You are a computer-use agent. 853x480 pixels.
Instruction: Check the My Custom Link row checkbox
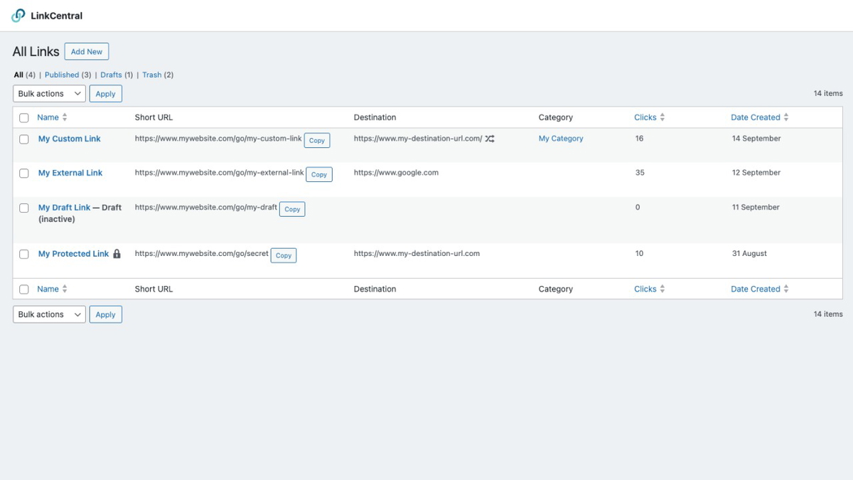(23, 139)
